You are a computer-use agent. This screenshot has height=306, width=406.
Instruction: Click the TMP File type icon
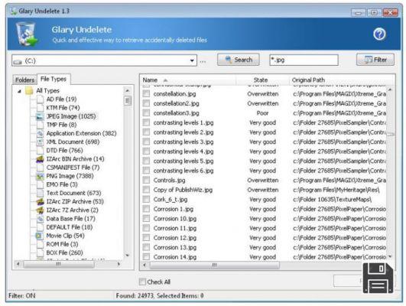(40, 125)
